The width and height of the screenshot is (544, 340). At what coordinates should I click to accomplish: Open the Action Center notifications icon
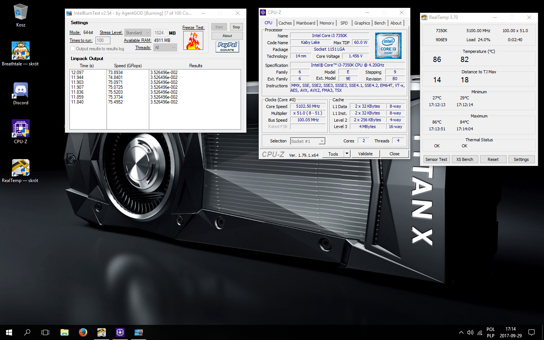pyautogui.click(x=532, y=332)
